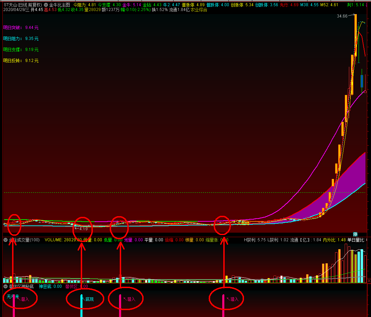Screen dimensions: 371x317
Task: Click the 大阳捶 signal label on chart
Action: (243, 223)
